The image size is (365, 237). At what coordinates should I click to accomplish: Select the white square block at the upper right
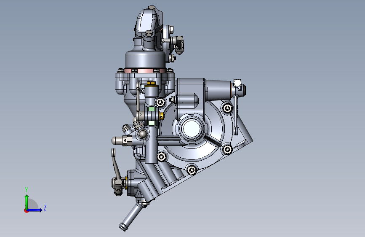coord(237,83)
